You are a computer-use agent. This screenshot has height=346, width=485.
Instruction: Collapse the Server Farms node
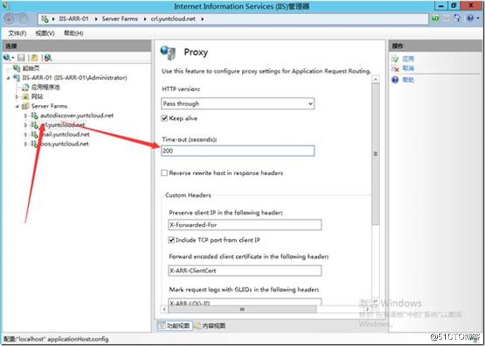(17, 106)
